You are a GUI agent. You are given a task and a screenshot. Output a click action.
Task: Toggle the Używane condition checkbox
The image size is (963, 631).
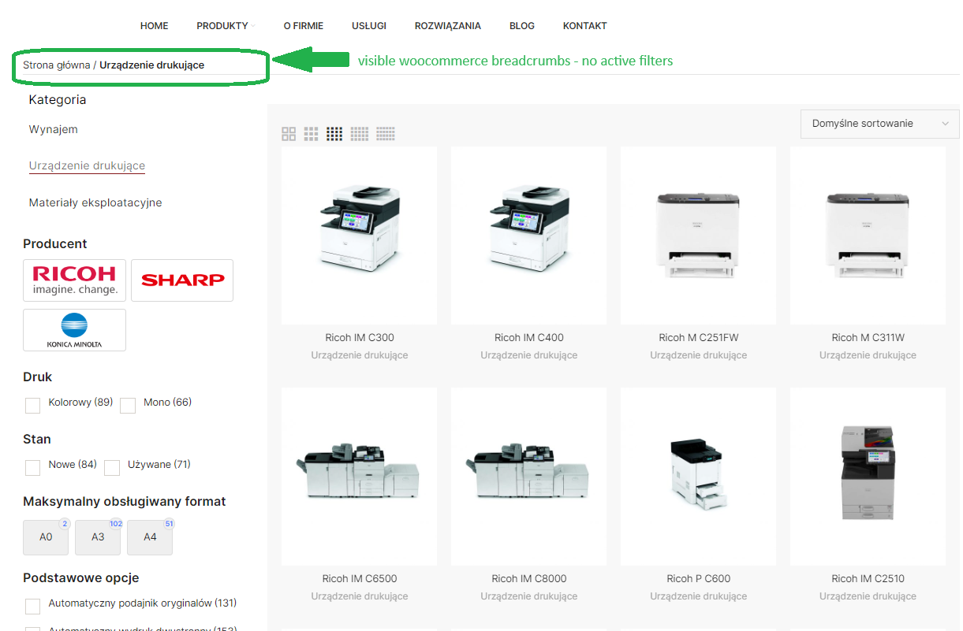(x=112, y=468)
